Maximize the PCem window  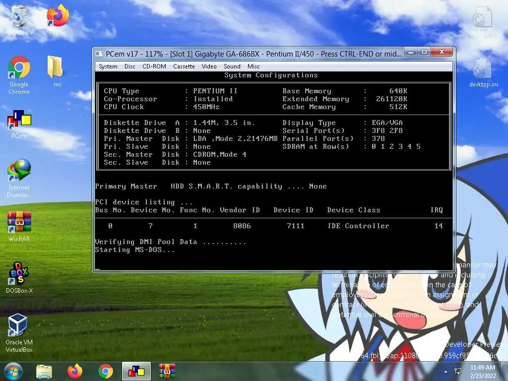point(424,52)
